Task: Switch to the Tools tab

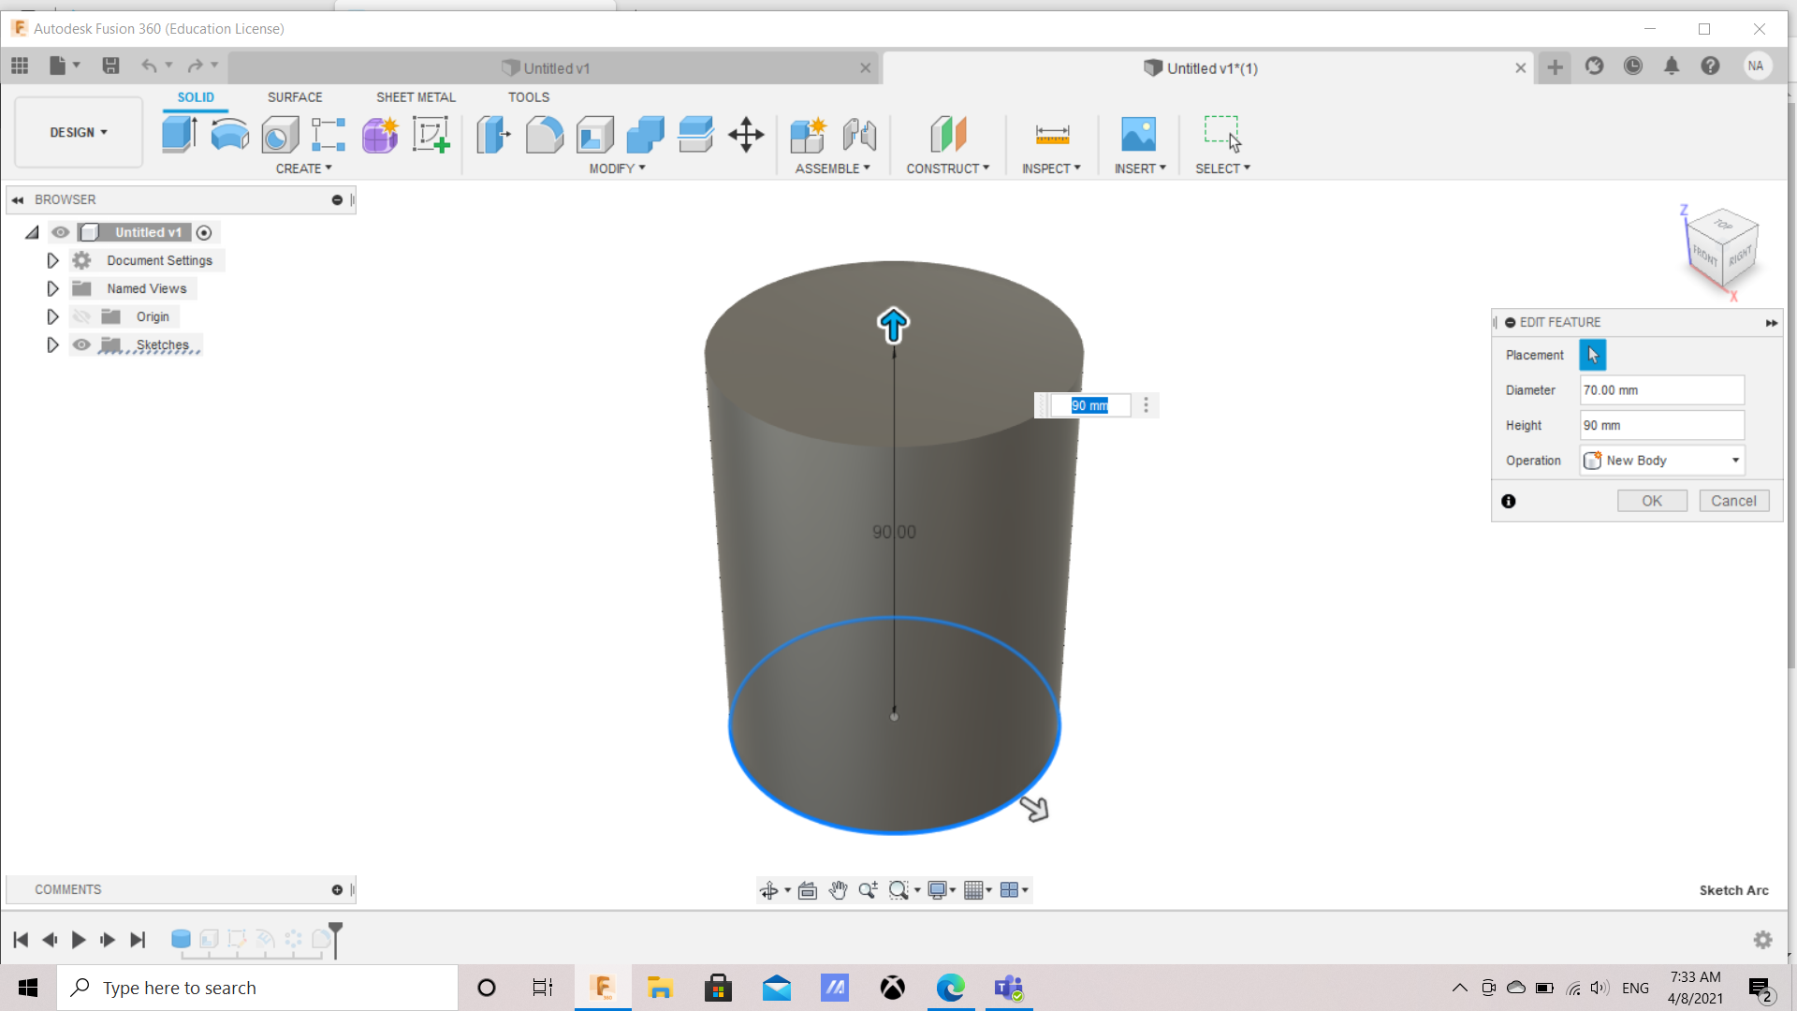Action: point(529,97)
